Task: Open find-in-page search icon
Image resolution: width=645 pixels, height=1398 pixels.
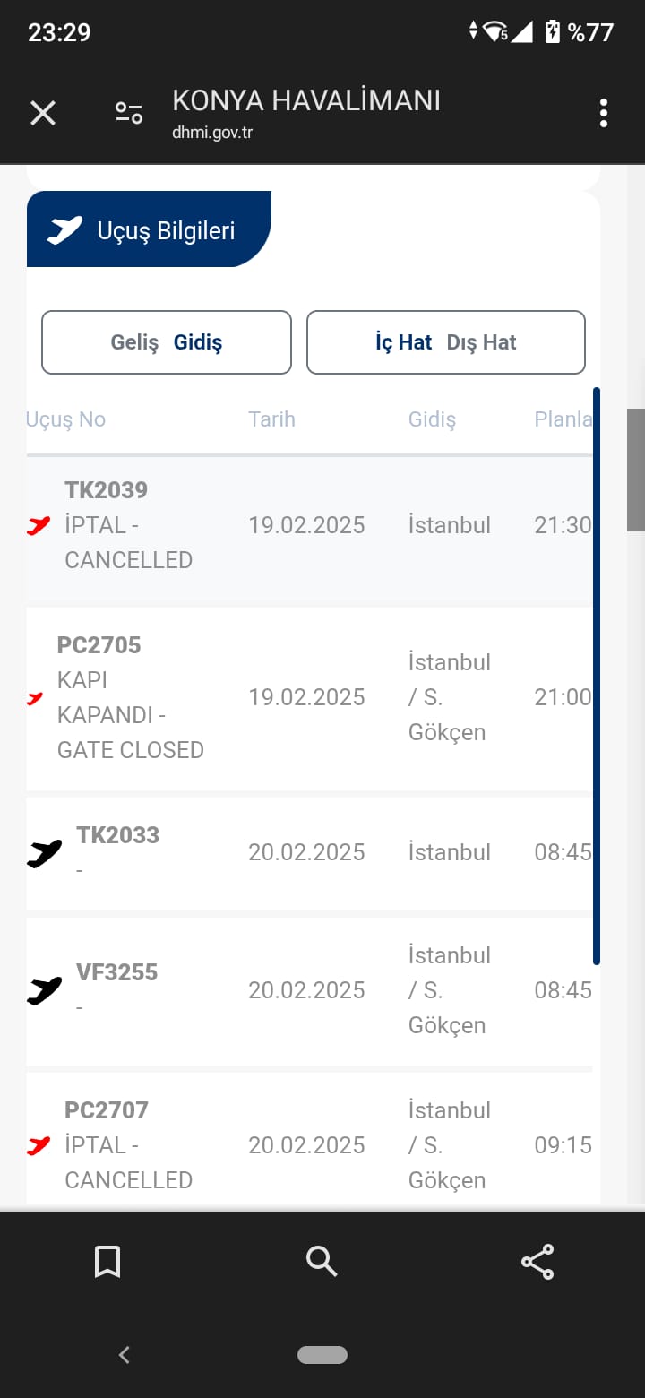Action: coord(322,1262)
